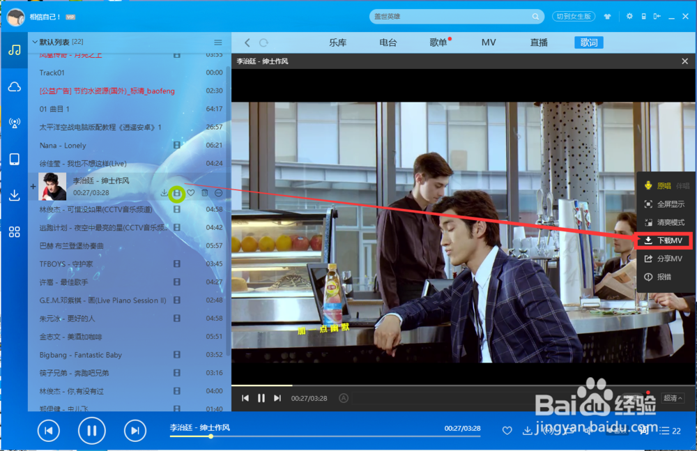Switch to the MV tab
The width and height of the screenshot is (697, 451).
[489, 43]
